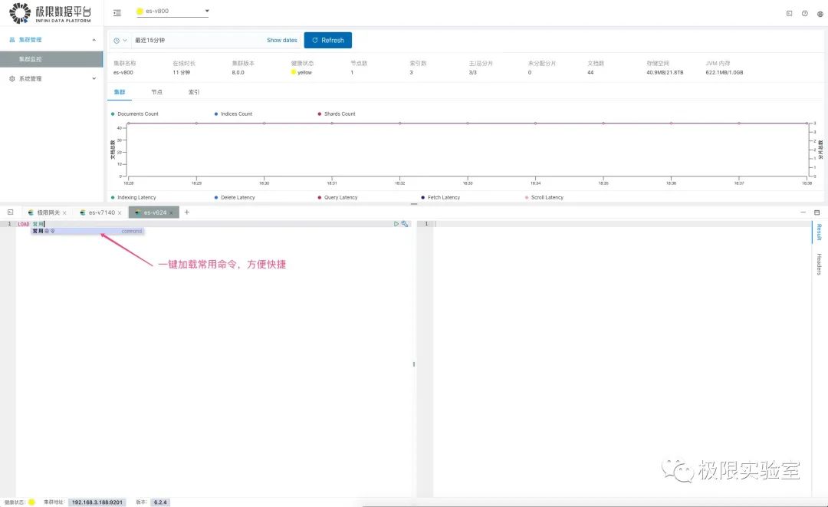Maximize the console panel
The height and width of the screenshot is (507, 828).
click(817, 212)
